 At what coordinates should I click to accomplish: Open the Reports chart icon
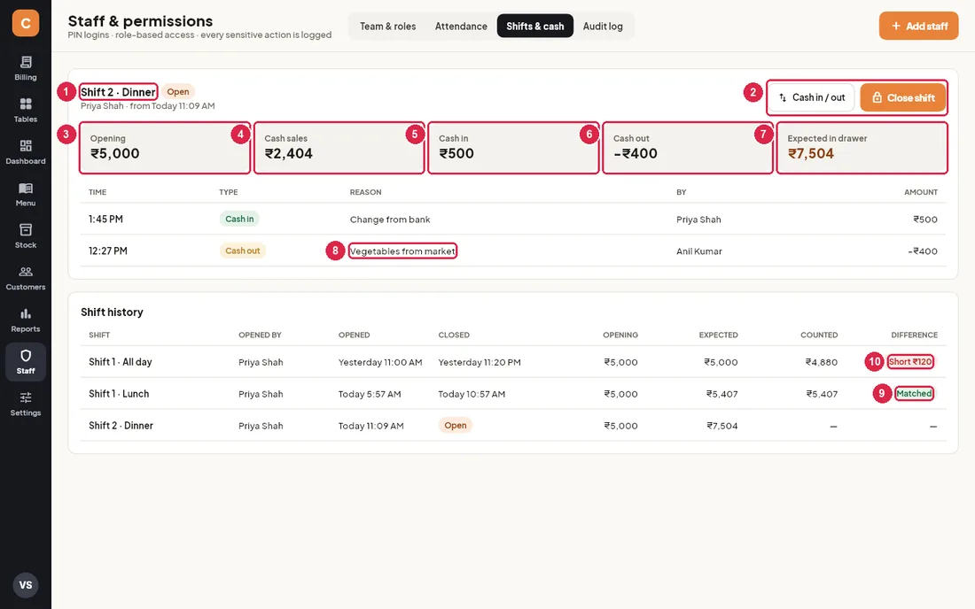point(26,313)
